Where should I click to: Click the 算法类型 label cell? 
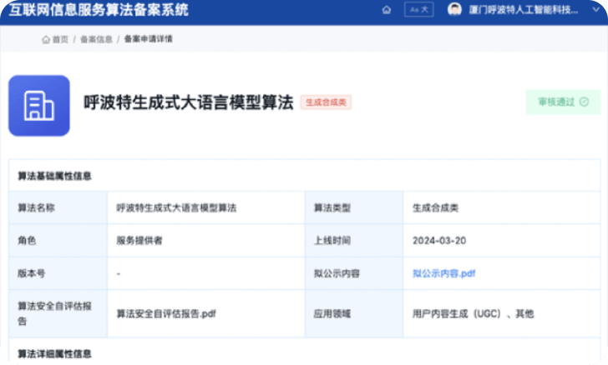coord(354,207)
